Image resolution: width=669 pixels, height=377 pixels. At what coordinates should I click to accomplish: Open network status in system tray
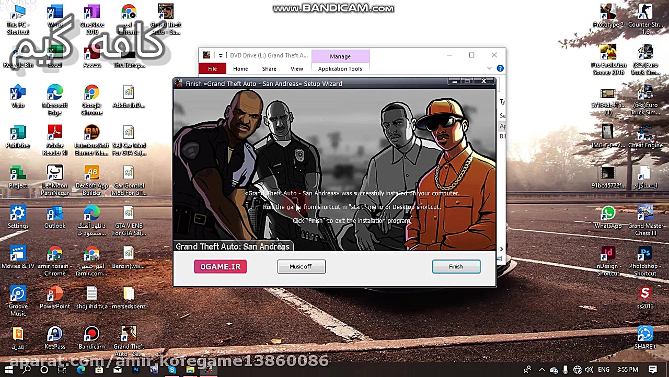click(578, 370)
